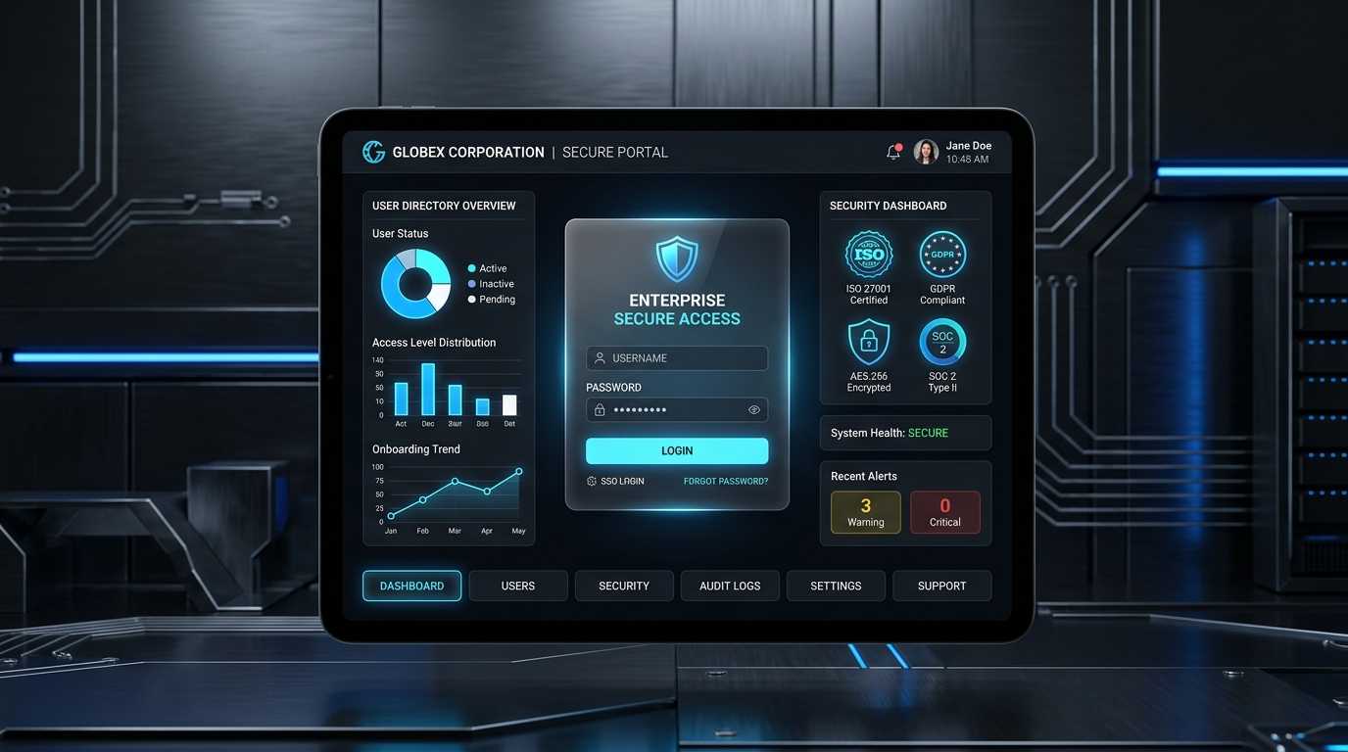Open the Audit Logs tab

[730, 586]
